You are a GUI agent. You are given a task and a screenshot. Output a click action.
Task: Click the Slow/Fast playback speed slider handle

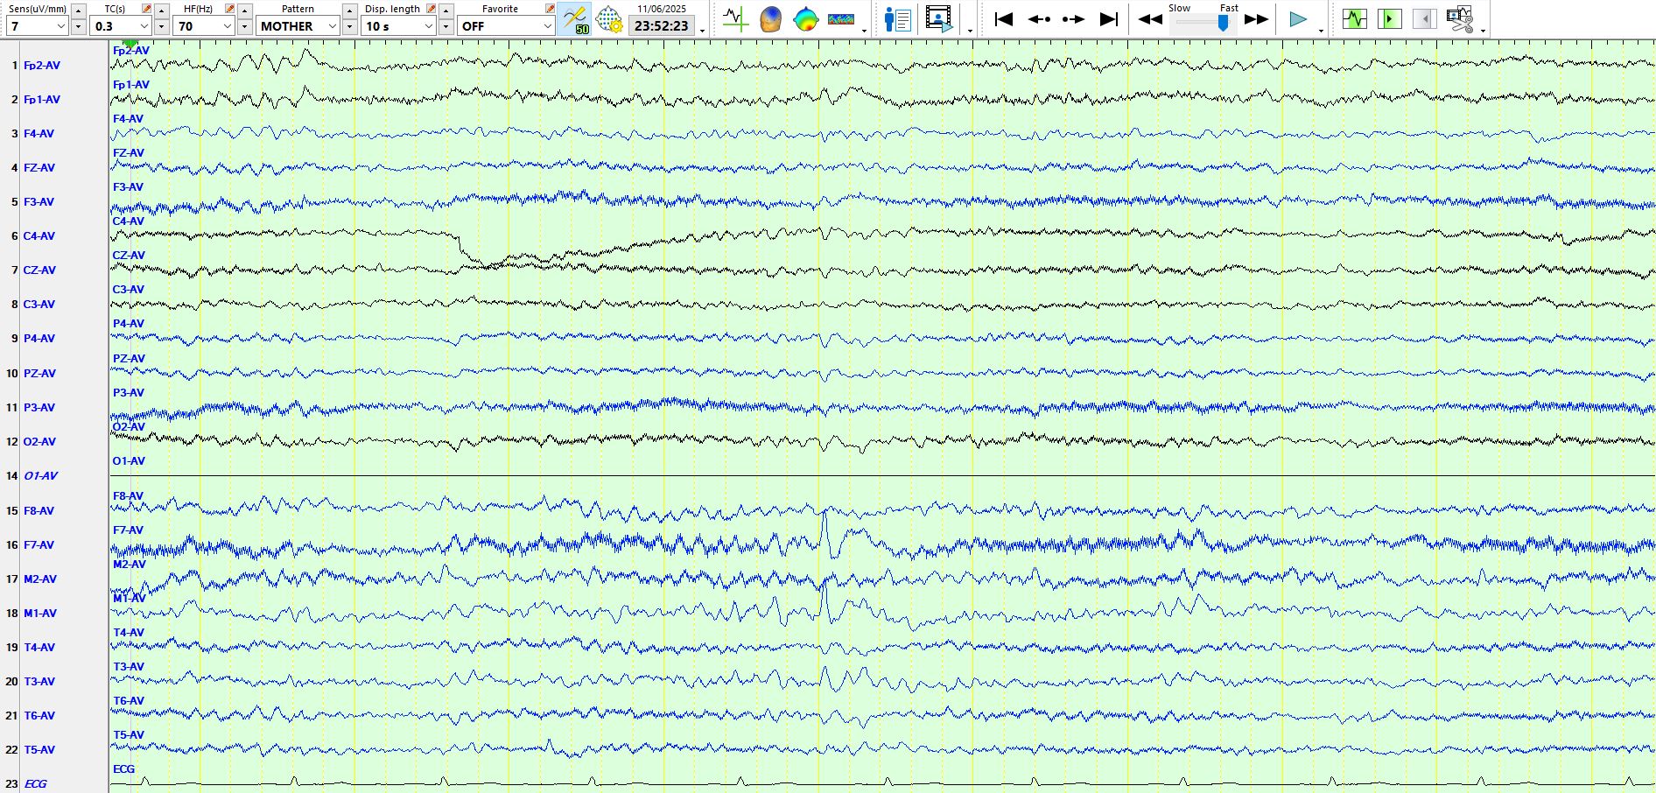point(1224,22)
